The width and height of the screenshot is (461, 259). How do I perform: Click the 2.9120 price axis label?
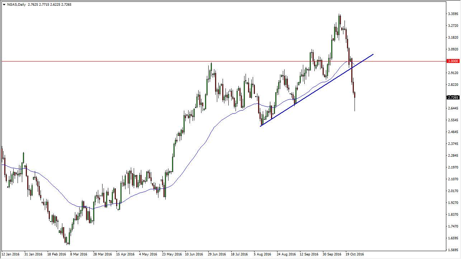coord(453,73)
